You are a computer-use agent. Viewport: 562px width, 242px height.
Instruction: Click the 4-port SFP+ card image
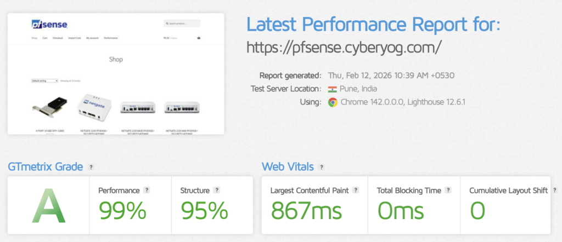point(51,109)
